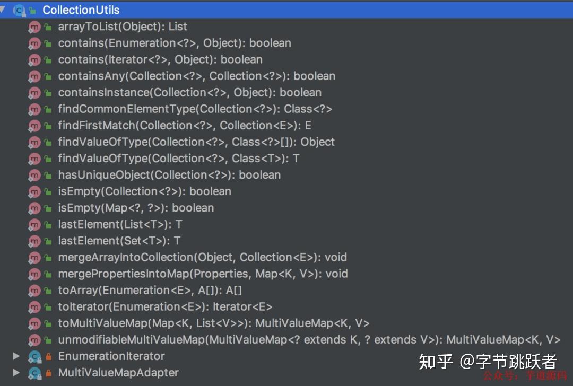This screenshot has width=573, height=386.
Task: Click the class icon of CollectionUtils
Action: point(20,10)
